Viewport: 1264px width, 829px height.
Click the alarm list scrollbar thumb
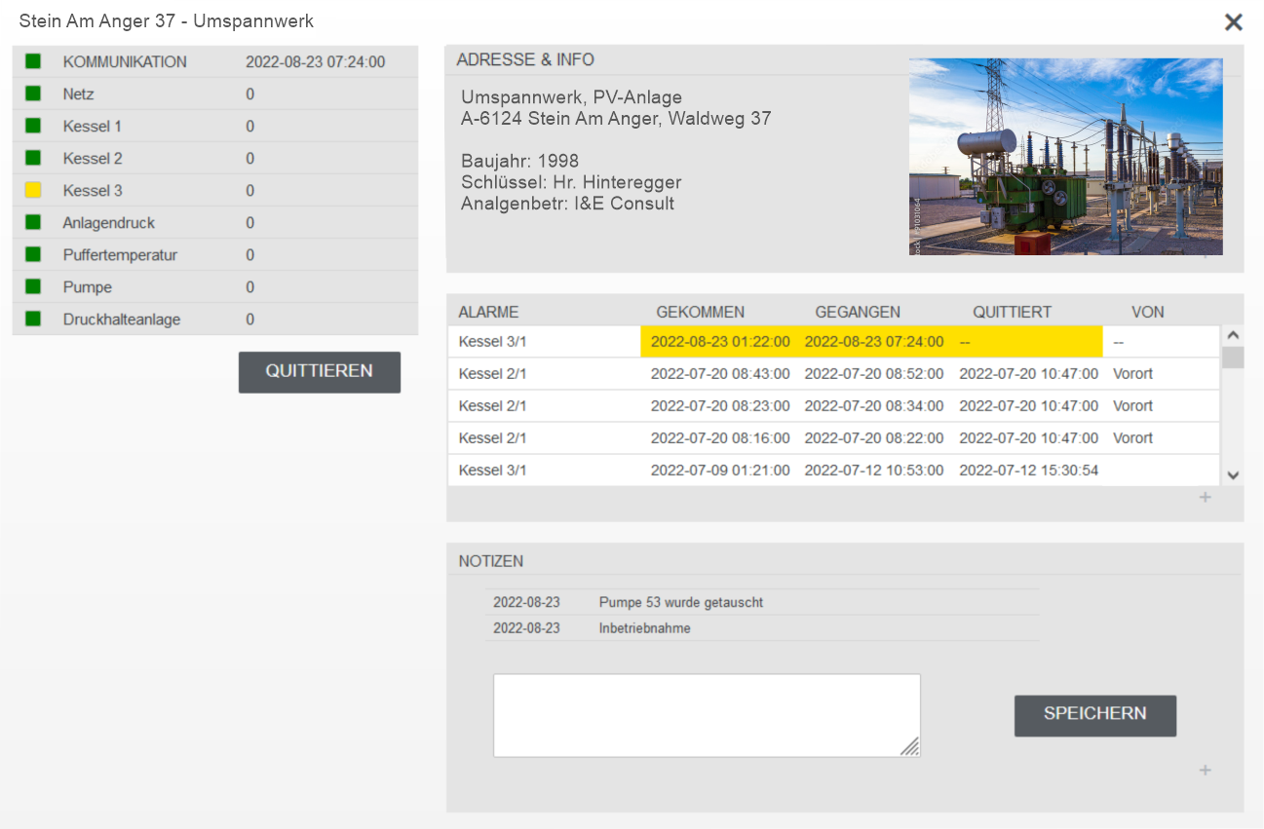point(1233,358)
